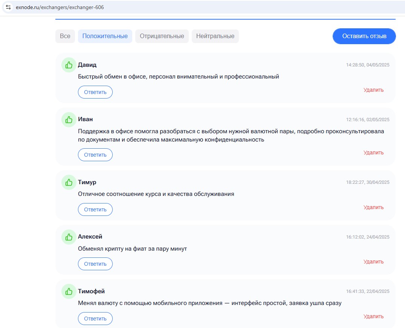Click thumbs-up icon on Давид's review

pyautogui.click(x=69, y=65)
